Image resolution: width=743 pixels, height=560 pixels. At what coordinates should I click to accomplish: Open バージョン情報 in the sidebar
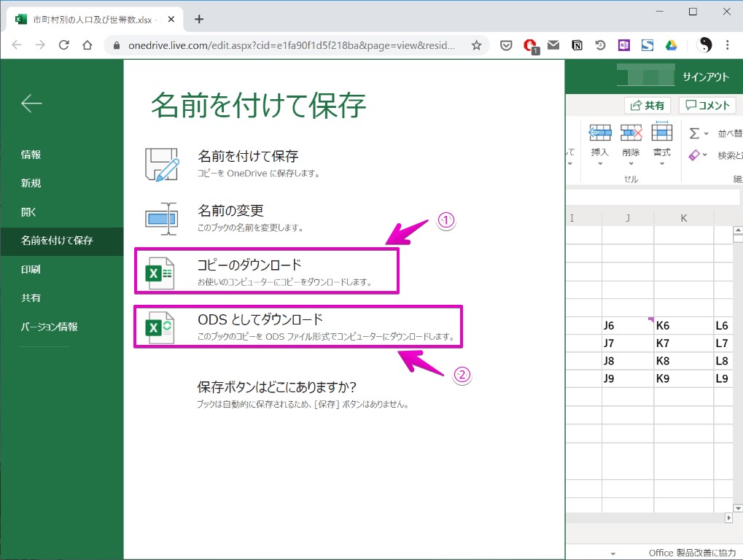click(49, 327)
